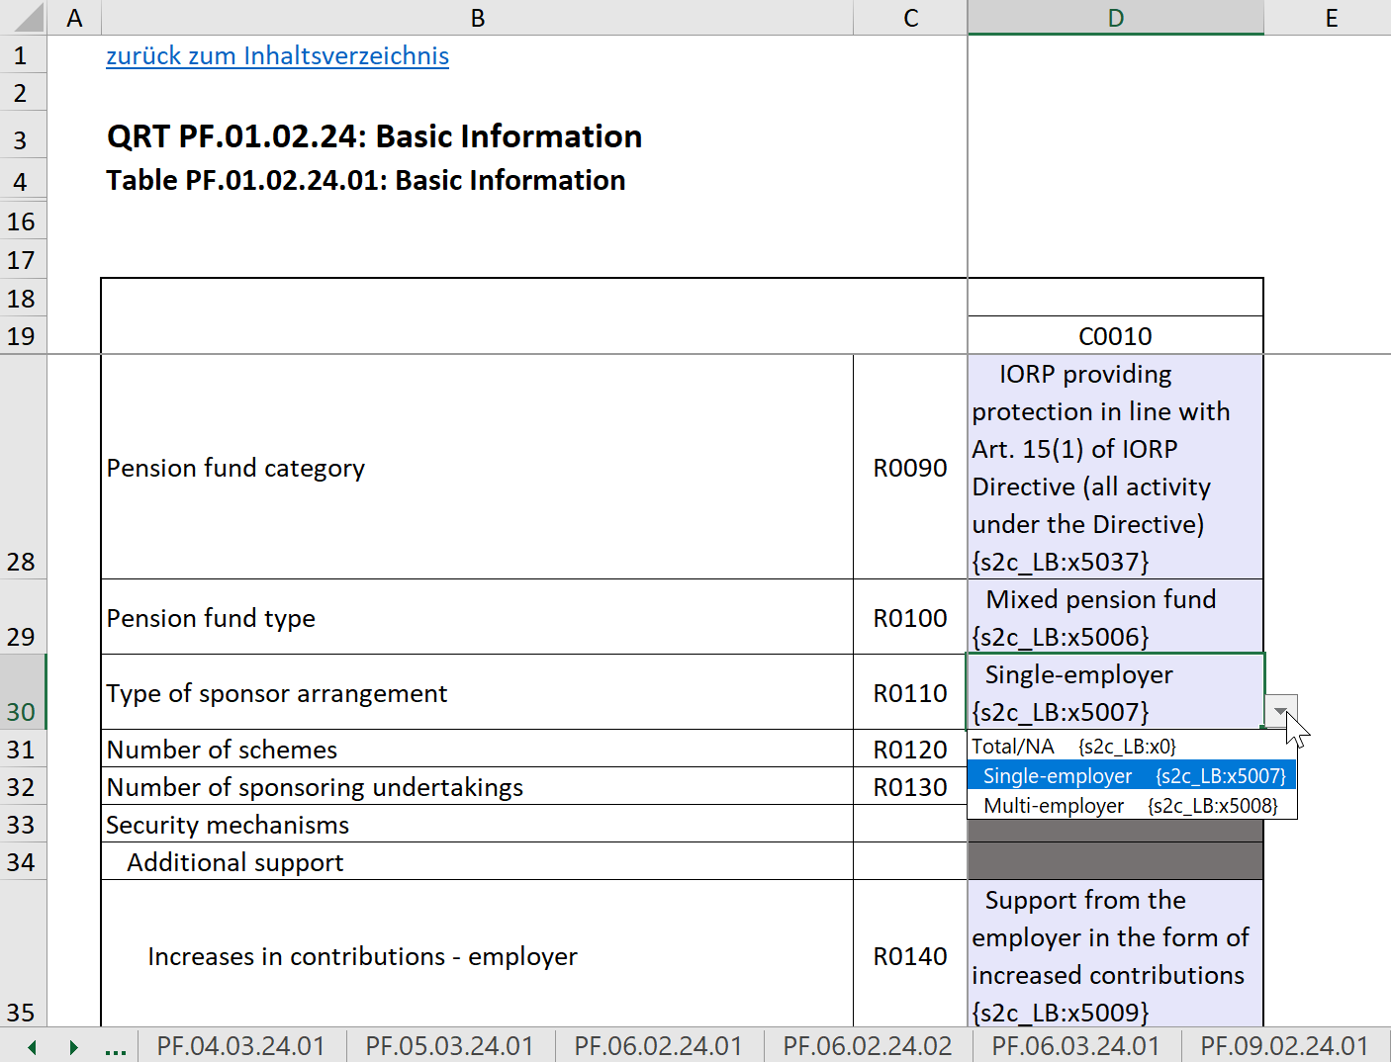The image size is (1391, 1062).
Task: Follow 'zurück zum Inhaltsverzeichnis' link
Action: (x=277, y=56)
